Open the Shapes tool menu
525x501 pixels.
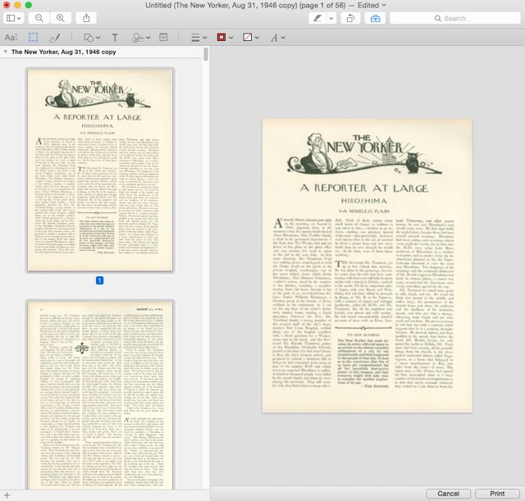pos(92,38)
